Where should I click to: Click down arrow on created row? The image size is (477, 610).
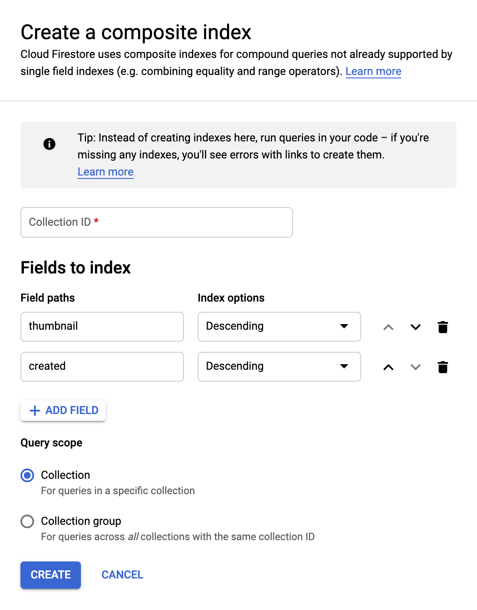(x=416, y=367)
